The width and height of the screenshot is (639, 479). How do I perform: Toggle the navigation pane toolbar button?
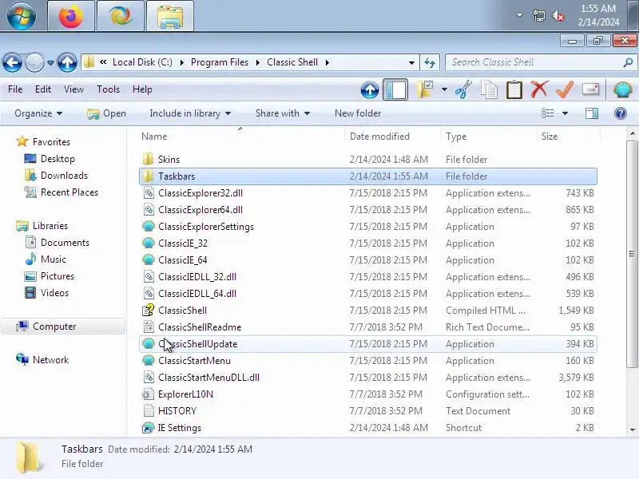tap(395, 89)
